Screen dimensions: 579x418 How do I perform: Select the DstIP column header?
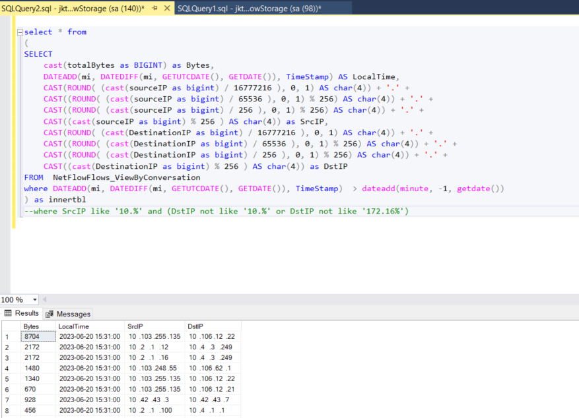pyautogui.click(x=213, y=326)
